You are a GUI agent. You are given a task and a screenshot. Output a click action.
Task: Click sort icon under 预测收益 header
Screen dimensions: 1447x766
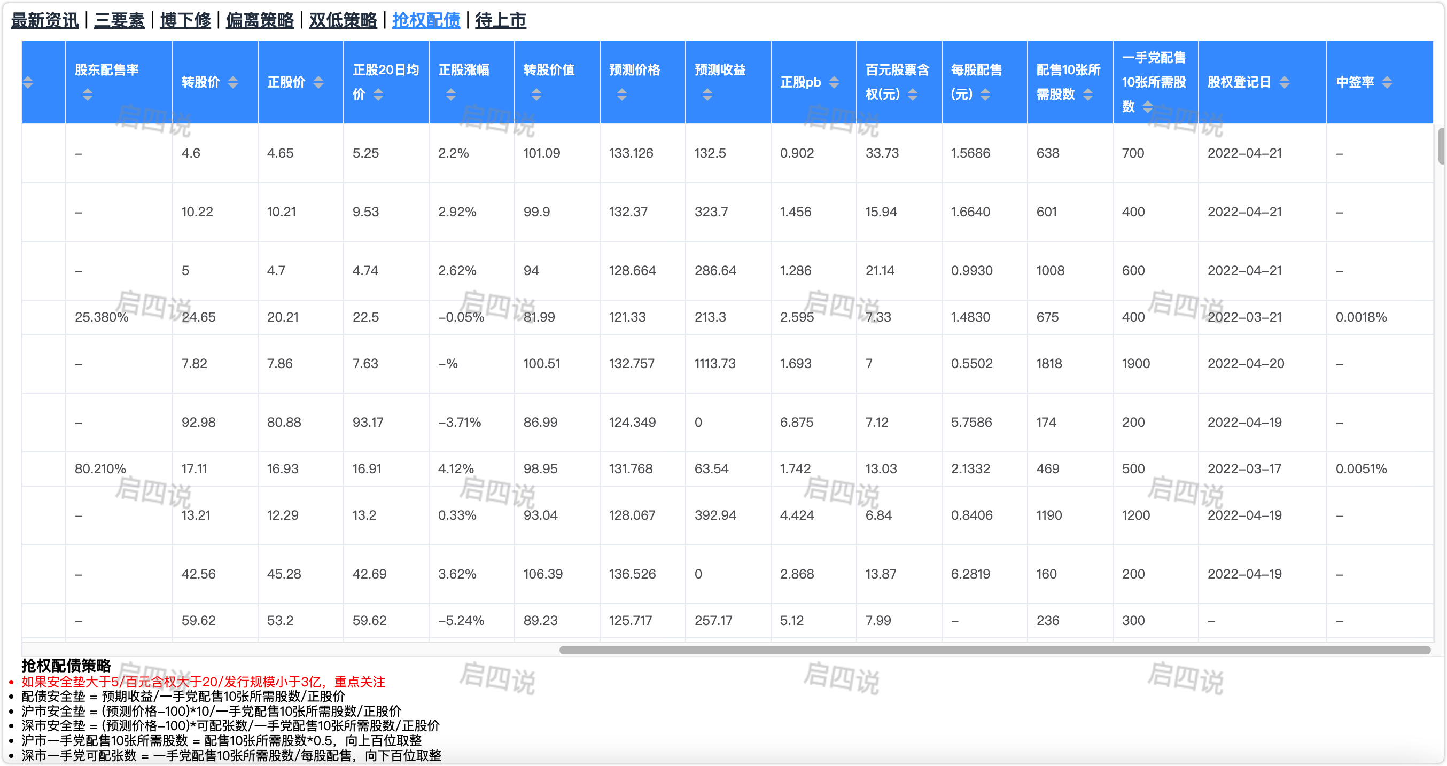pyautogui.click(x=707, y=95)
